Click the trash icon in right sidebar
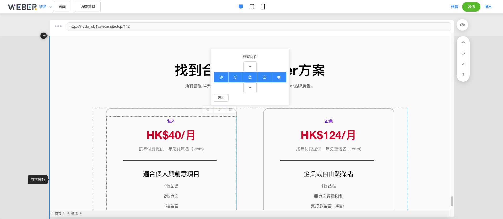503x219 pixels. click(463, 75)
